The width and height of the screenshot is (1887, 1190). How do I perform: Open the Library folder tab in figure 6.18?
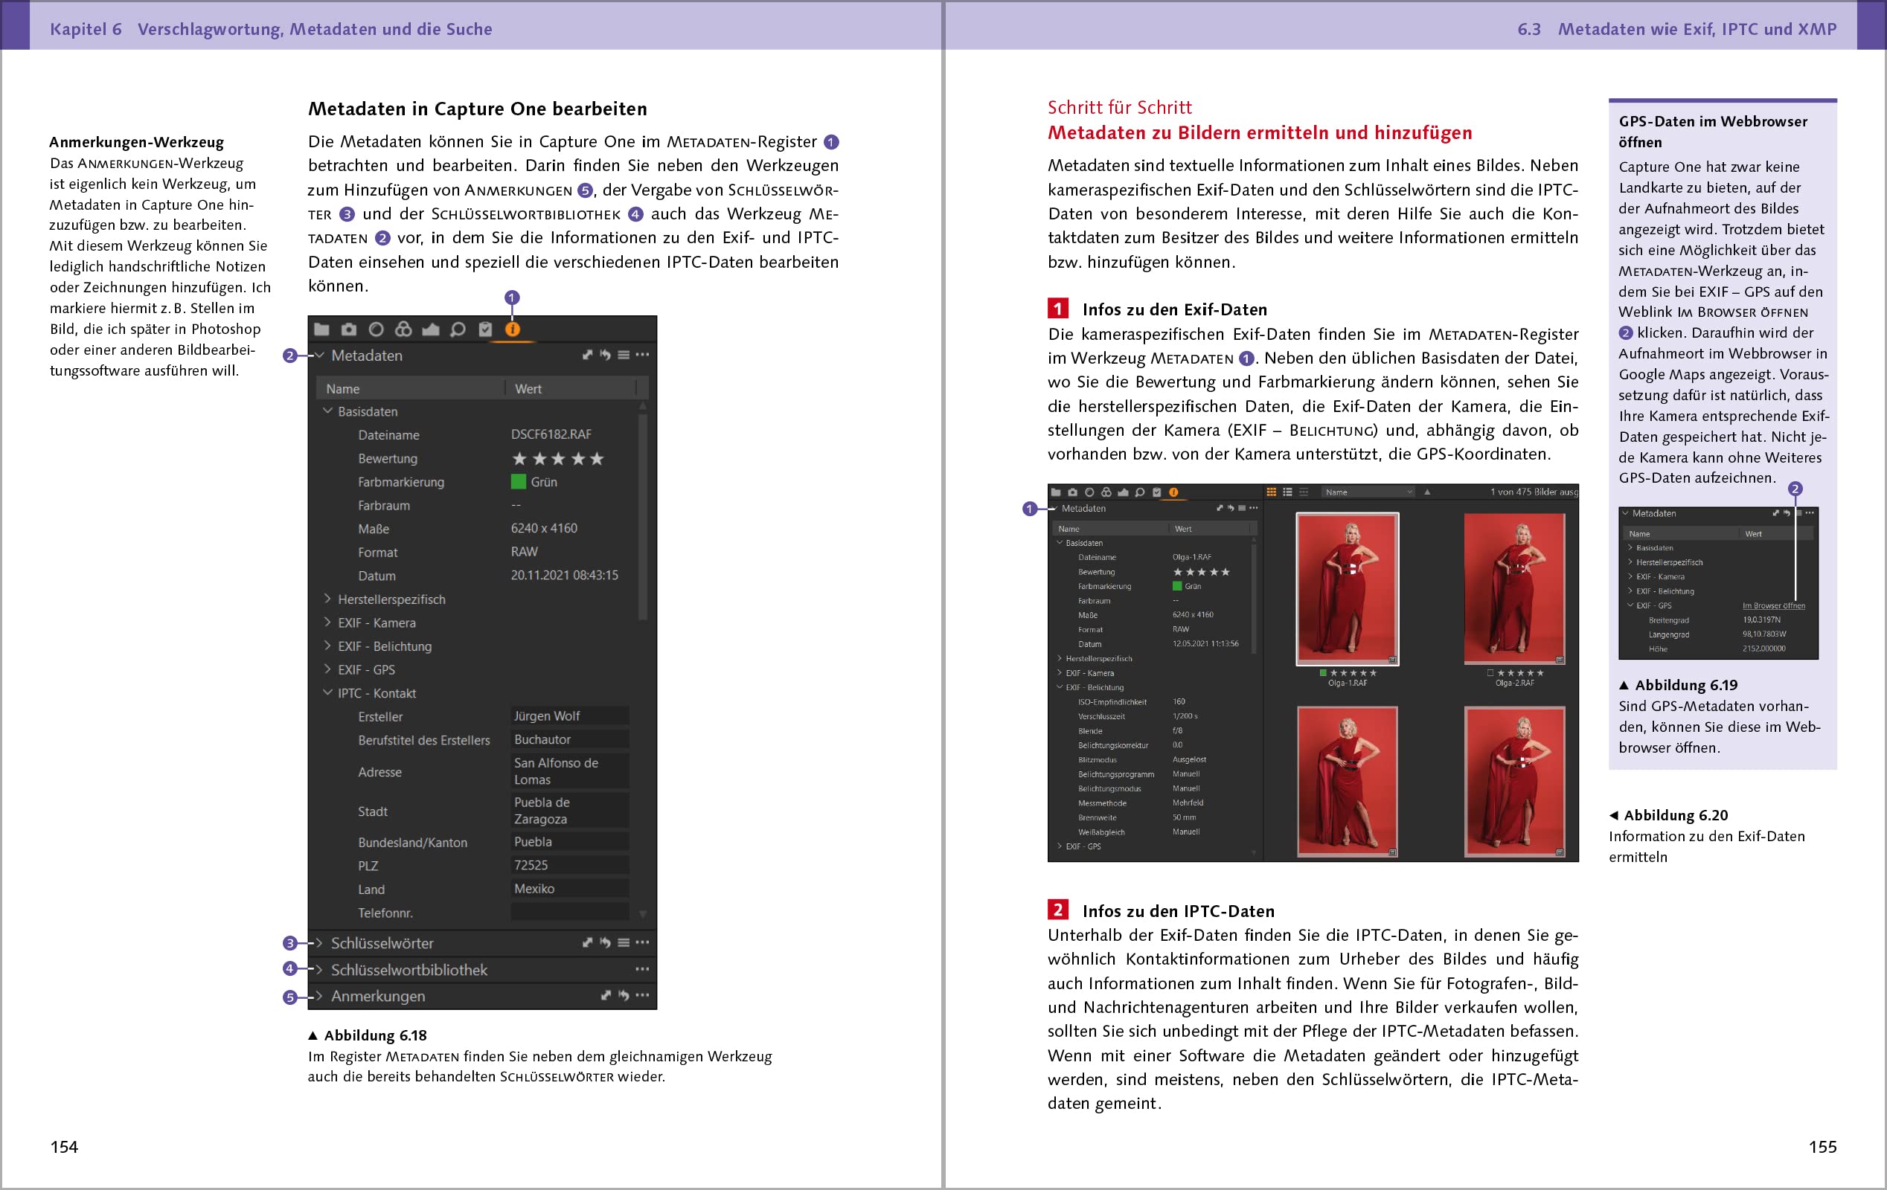pos(321,329)
